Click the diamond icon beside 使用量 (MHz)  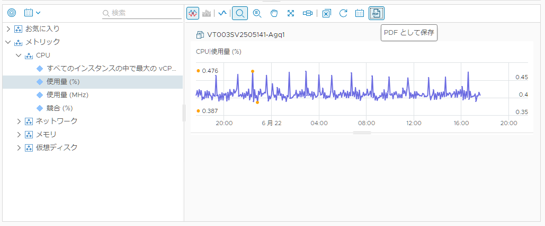pos(40,95)
